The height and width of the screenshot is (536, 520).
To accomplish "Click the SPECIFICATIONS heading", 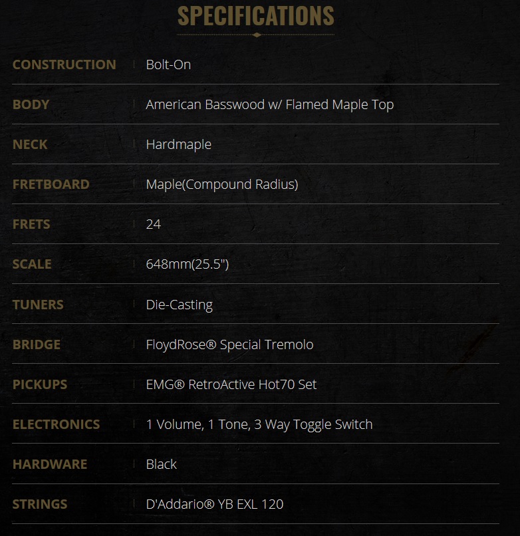I will 256,15.
